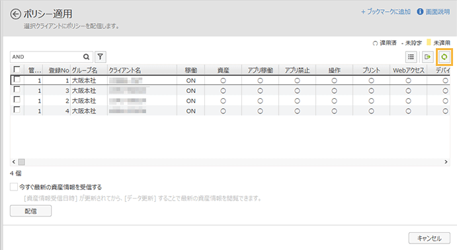
Task: Click the search magnifier icon
Action: click(86, 57)
